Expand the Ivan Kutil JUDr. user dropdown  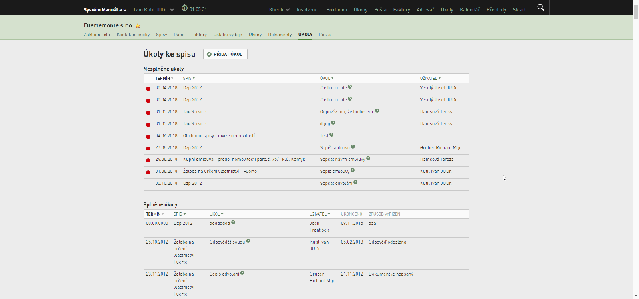coord(154,9)
